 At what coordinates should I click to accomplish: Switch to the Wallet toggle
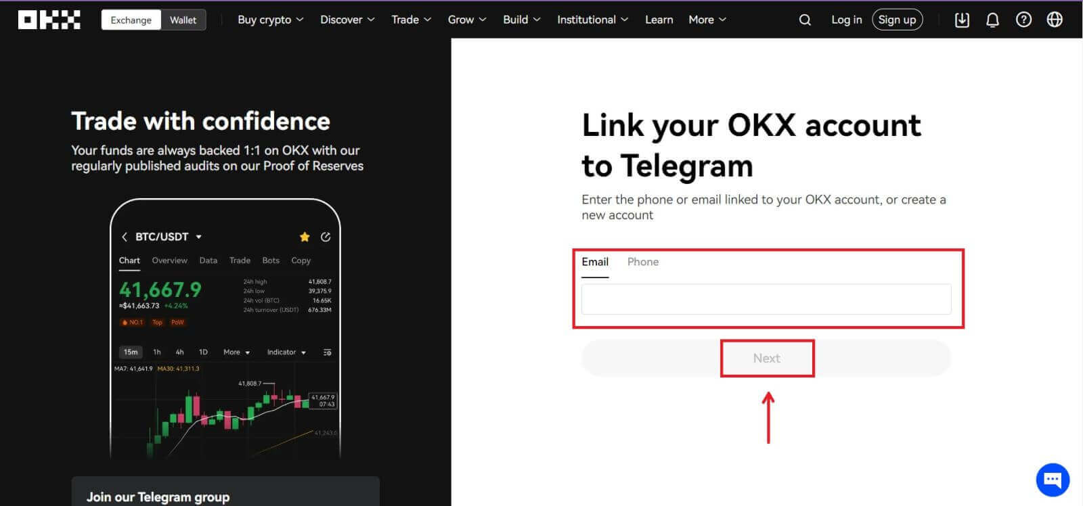pos(183,20)
